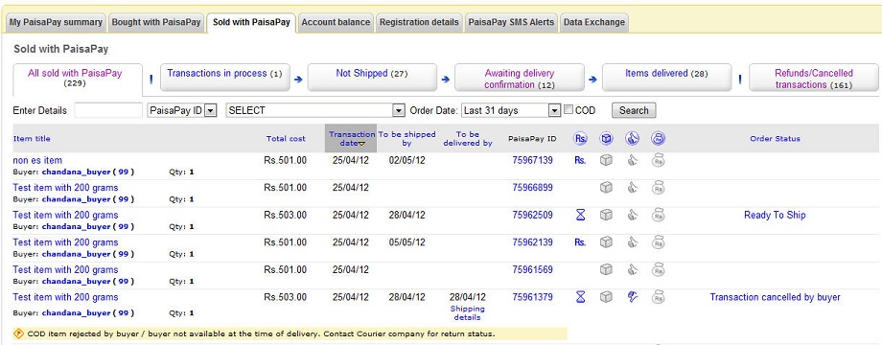The width and height of the screenshot is (882, 345).
Task: Switch to My PaisaPay summary tab
Action: pos(56,22)
